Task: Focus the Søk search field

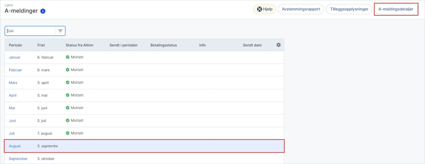Action: 30,31
